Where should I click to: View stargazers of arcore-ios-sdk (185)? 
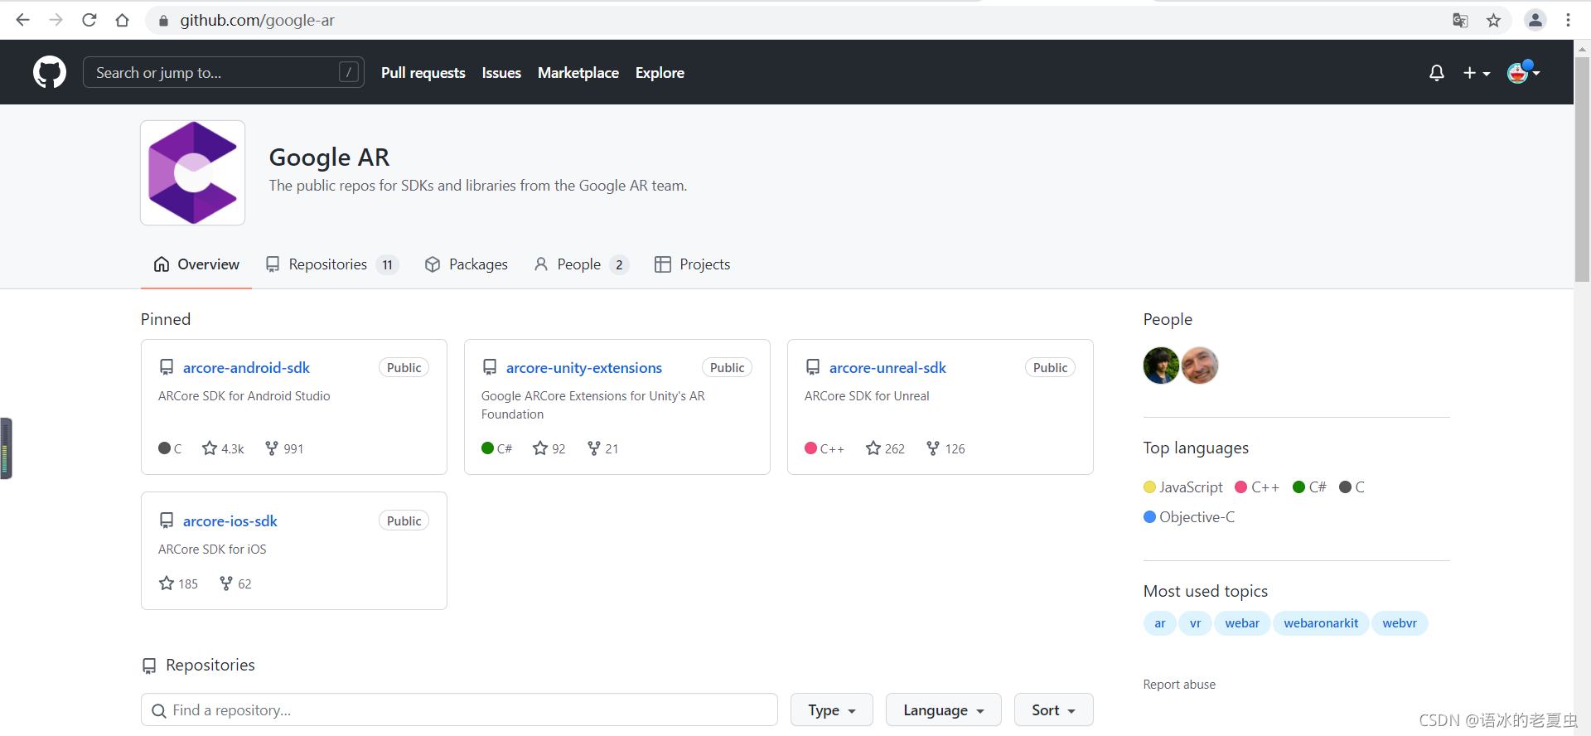[x=178, y=583]
